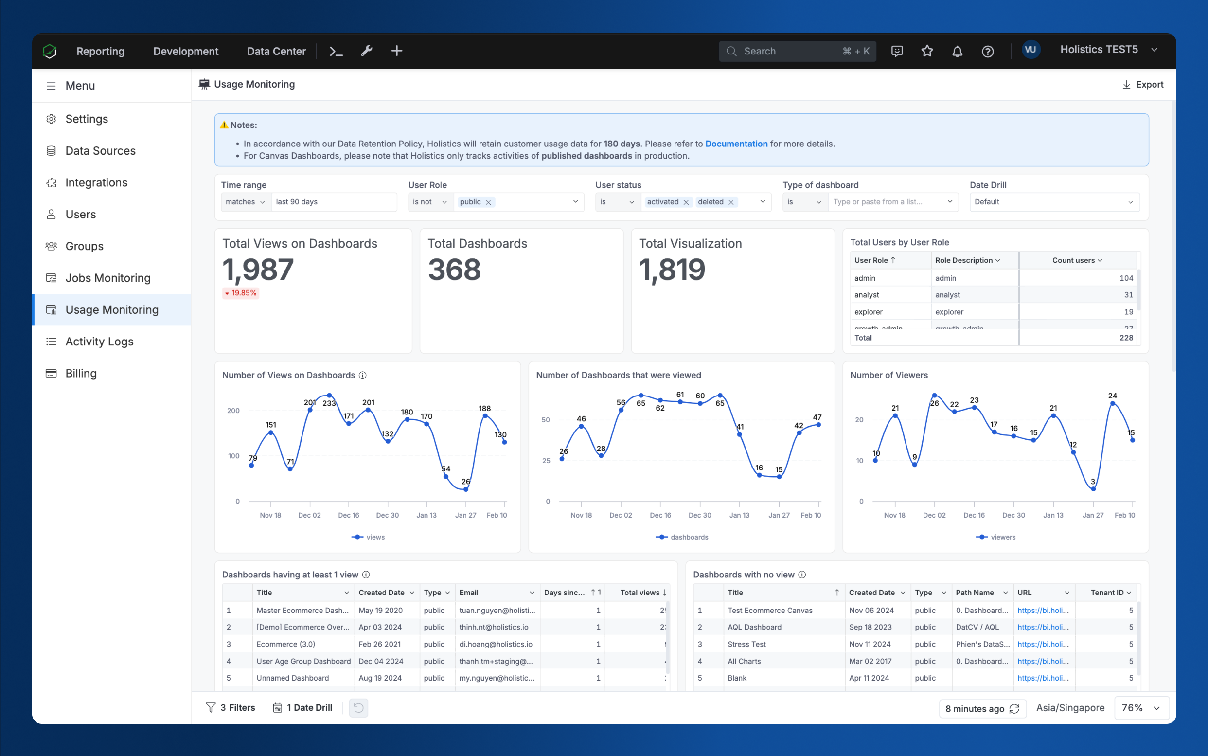1208x756 pixels.
Task: Click the favorites star icon
Action: 927,51
